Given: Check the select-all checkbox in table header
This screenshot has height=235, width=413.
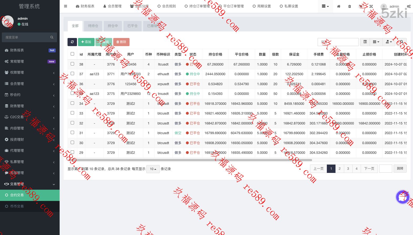Looking at the screenshot, I should point(72,54).
